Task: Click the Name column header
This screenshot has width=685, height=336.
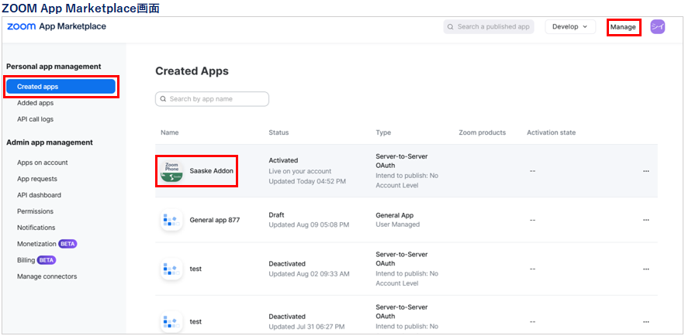Action: point(169,132)
